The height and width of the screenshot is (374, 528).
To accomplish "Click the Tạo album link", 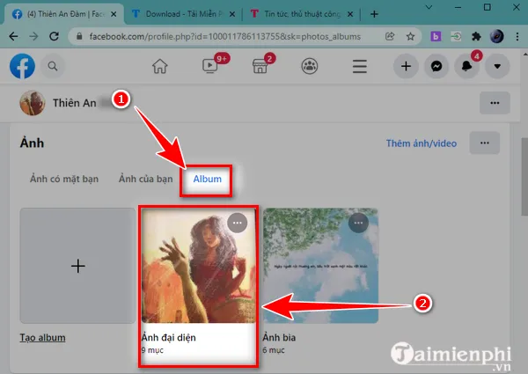I will point(42,338).
